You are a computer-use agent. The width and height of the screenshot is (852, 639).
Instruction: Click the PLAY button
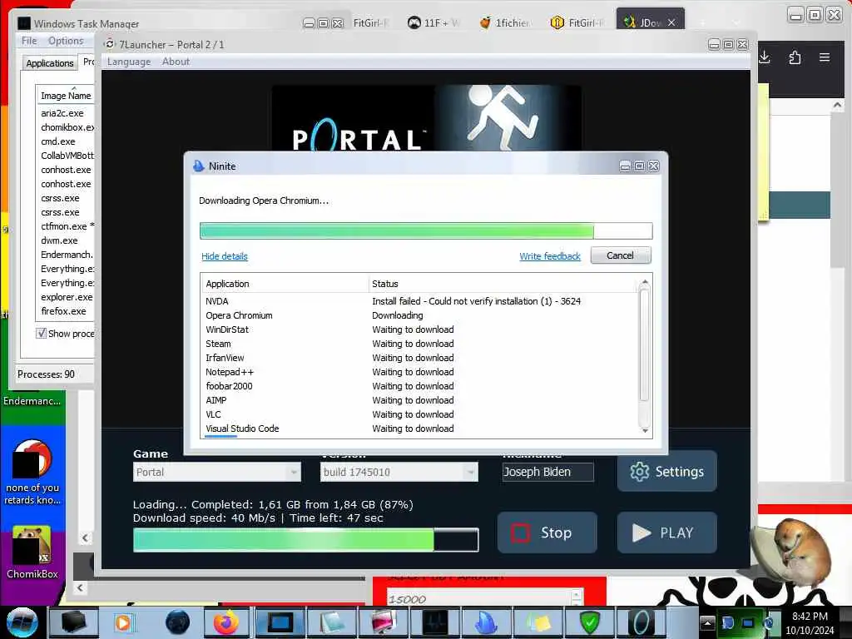coord(666,532)
